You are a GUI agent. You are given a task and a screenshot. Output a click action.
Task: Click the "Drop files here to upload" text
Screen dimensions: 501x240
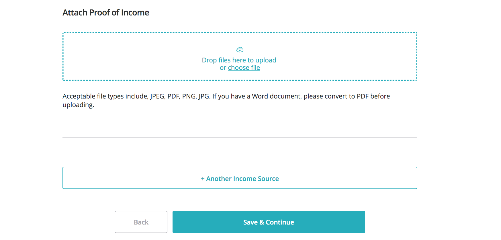[x=239, y=60]
